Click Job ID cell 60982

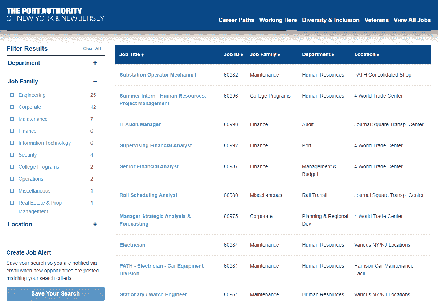pos(231,75)
